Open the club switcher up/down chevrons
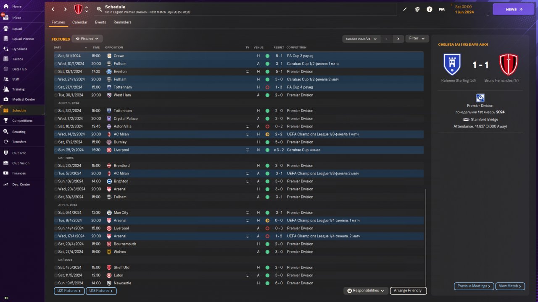This screenshot has height=302, width=538. click(87, 9)
